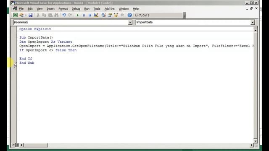Open the Edit menu
The height and width of the screenshot is (151, 269).
coord(30,9)
